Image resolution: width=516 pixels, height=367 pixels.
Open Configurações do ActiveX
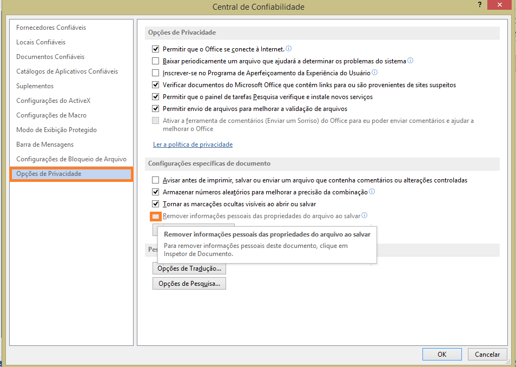[x=54, y=101]
